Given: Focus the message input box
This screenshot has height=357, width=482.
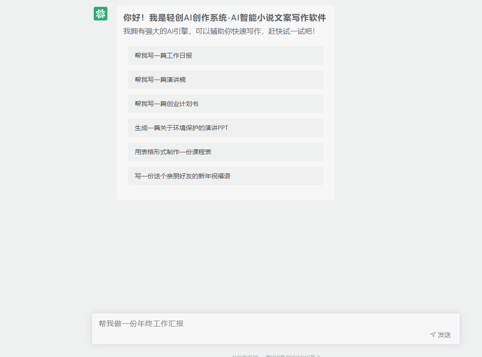Looking at the screenshot, I should [x=276, y=329].
